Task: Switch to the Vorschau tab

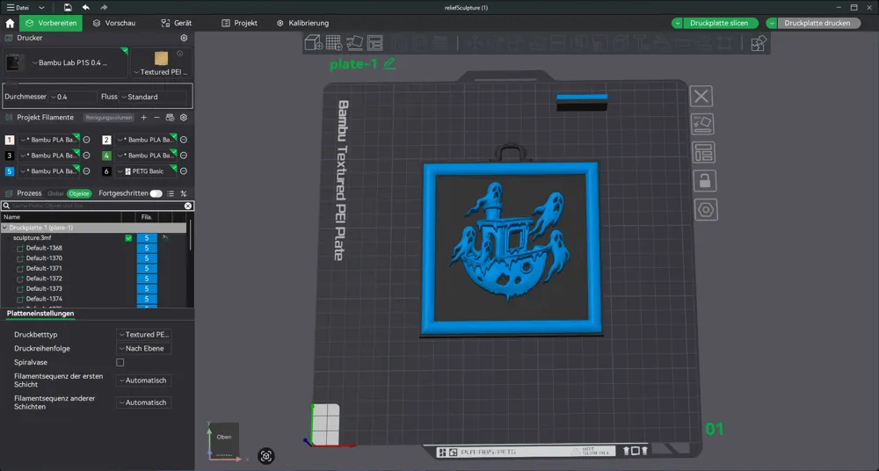Action: 113,23
